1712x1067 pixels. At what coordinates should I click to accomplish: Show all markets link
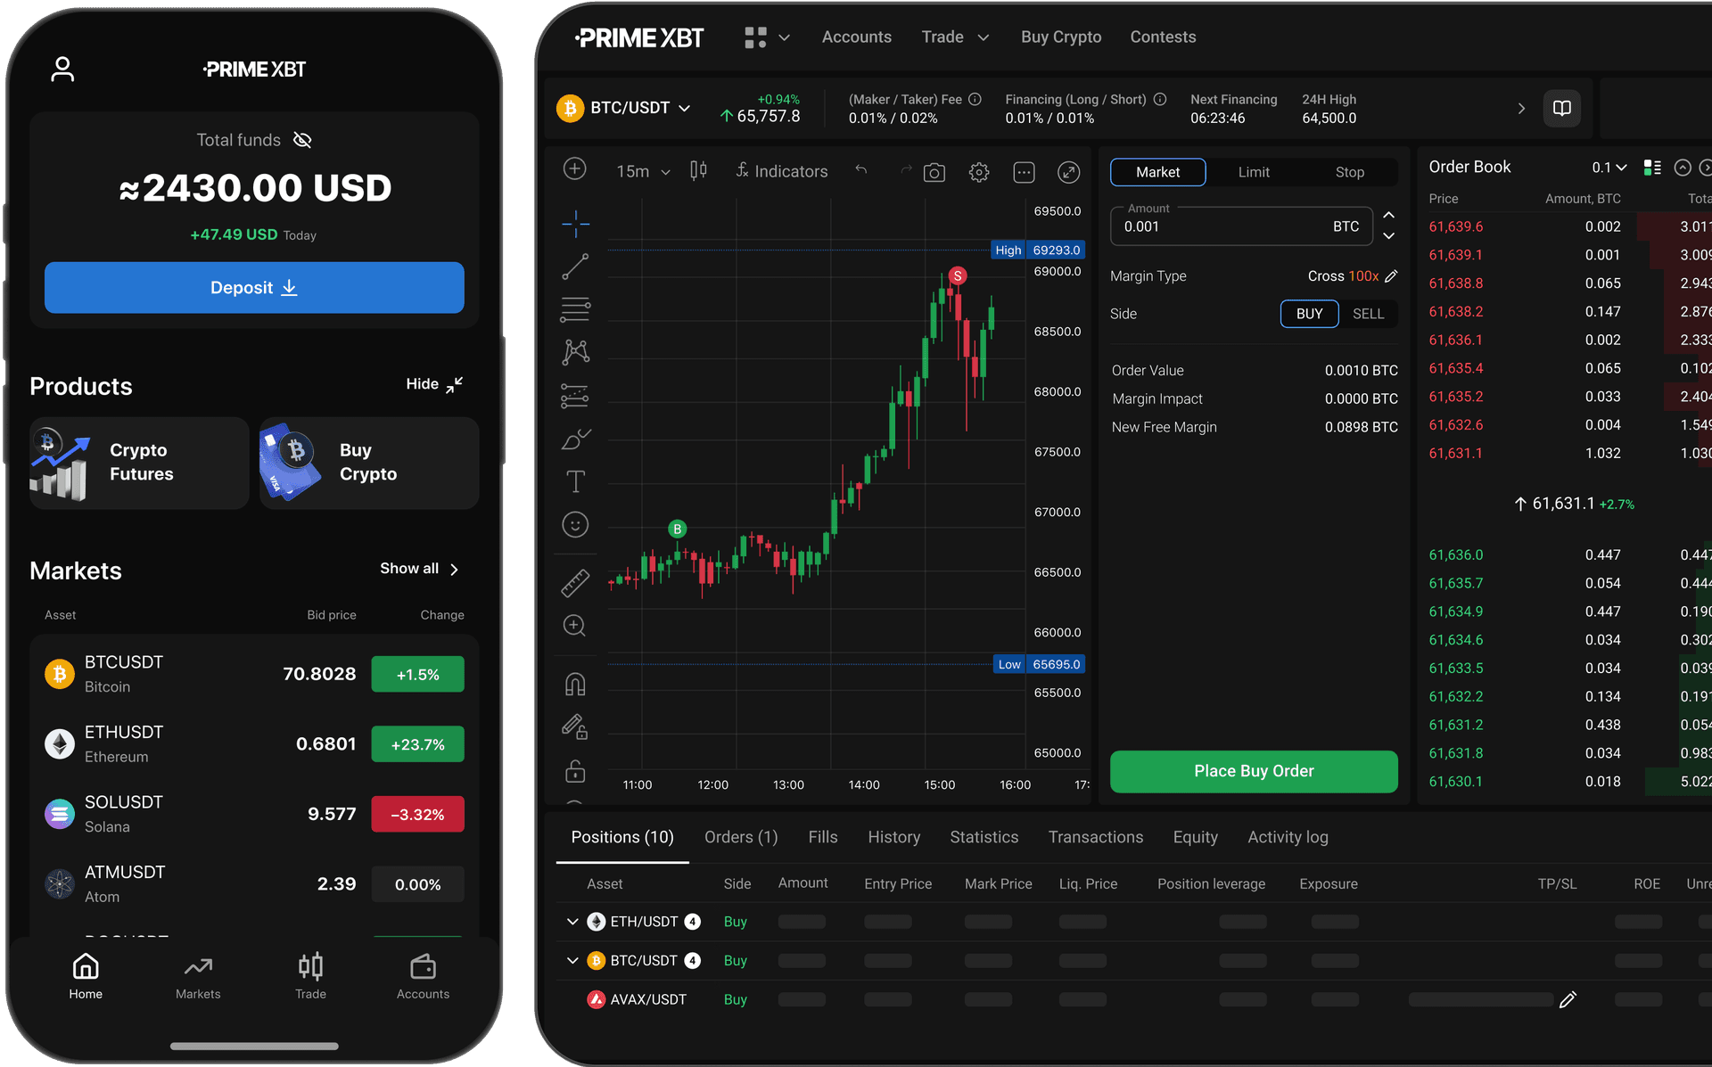[419, 569]
